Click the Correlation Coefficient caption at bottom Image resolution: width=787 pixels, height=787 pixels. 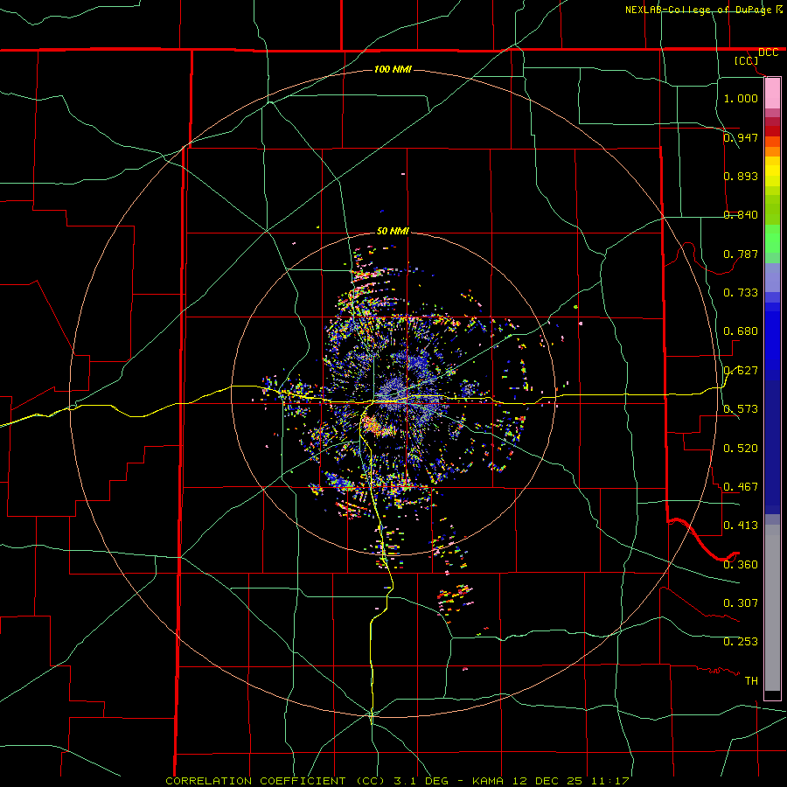(397, 781)
